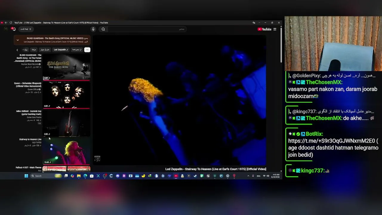This screenshot has width=382, height=215.
Task: Click the translate icon in the title bar
Action: 254,23
